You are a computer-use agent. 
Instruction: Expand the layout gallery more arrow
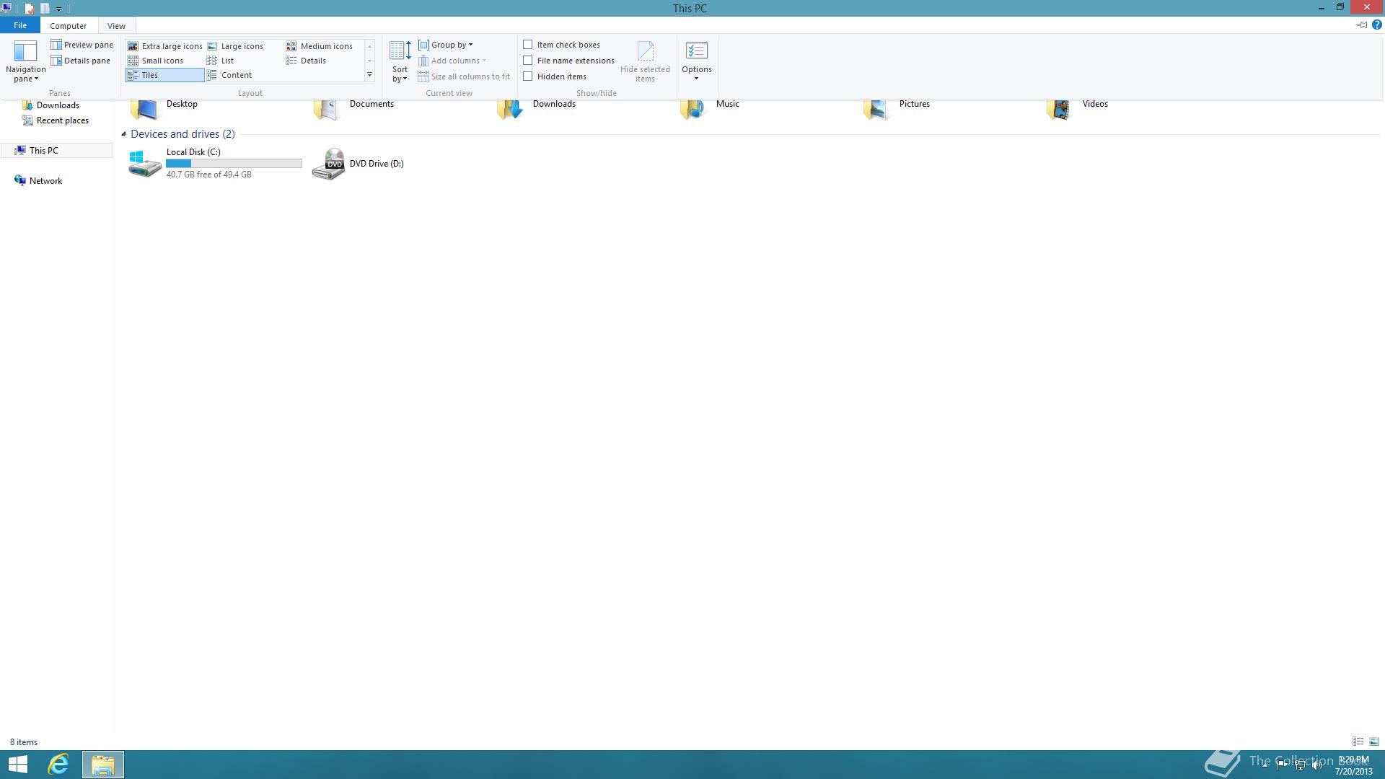point(369,75)
